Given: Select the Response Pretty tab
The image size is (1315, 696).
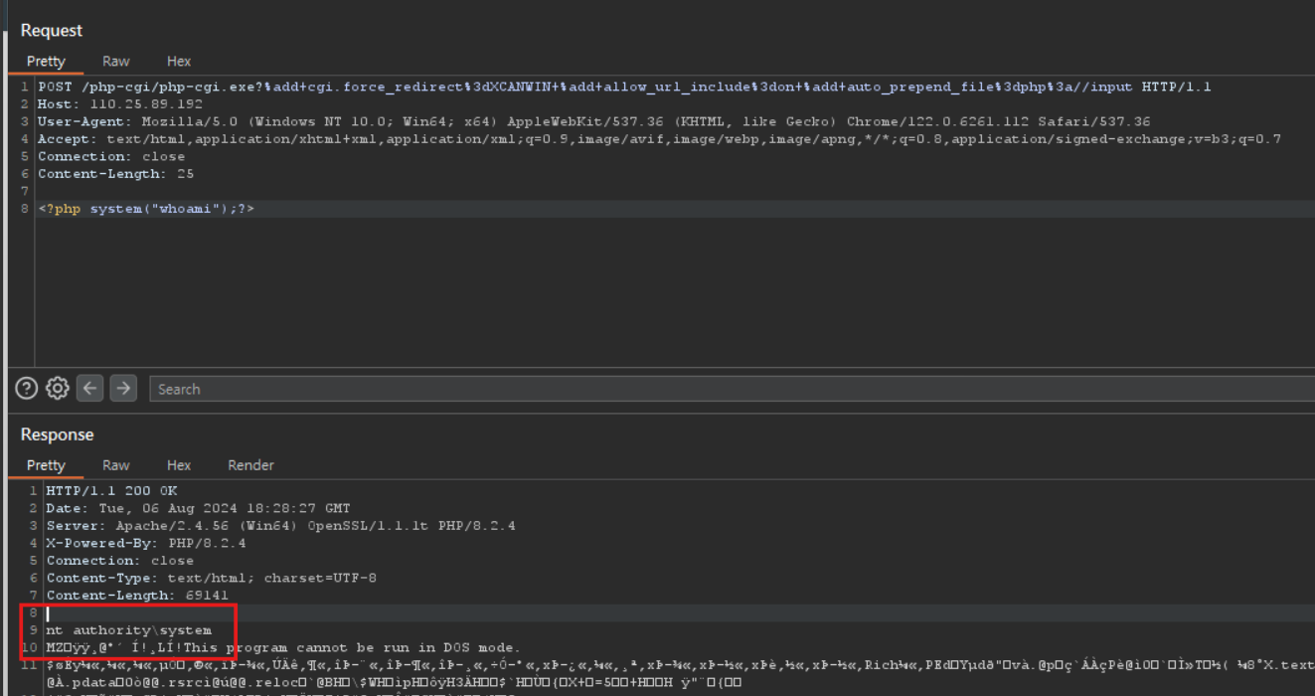Looking at the screenshot, I should pyautogui.click(x=46, y=465).
